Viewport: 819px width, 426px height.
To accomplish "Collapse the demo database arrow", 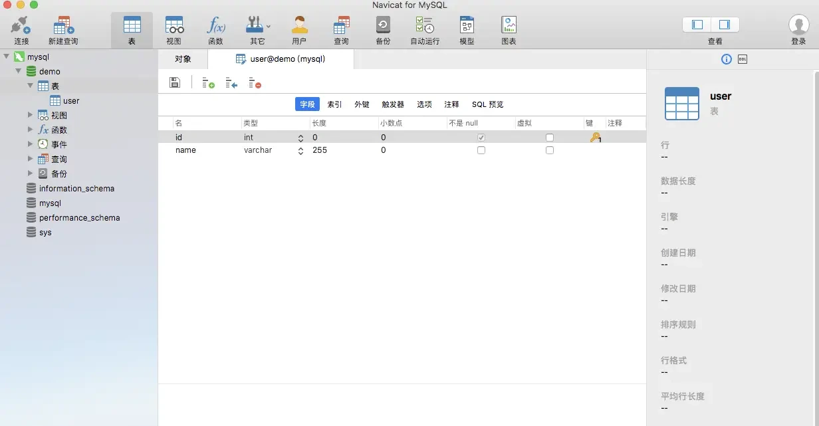I will click(x=19, y=71).
